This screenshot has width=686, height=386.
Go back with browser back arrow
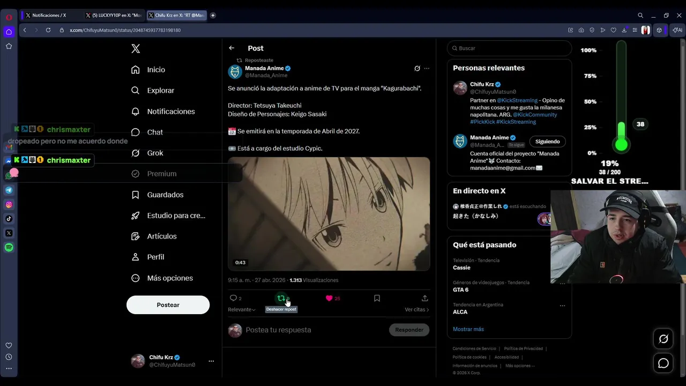coord(25,30)
